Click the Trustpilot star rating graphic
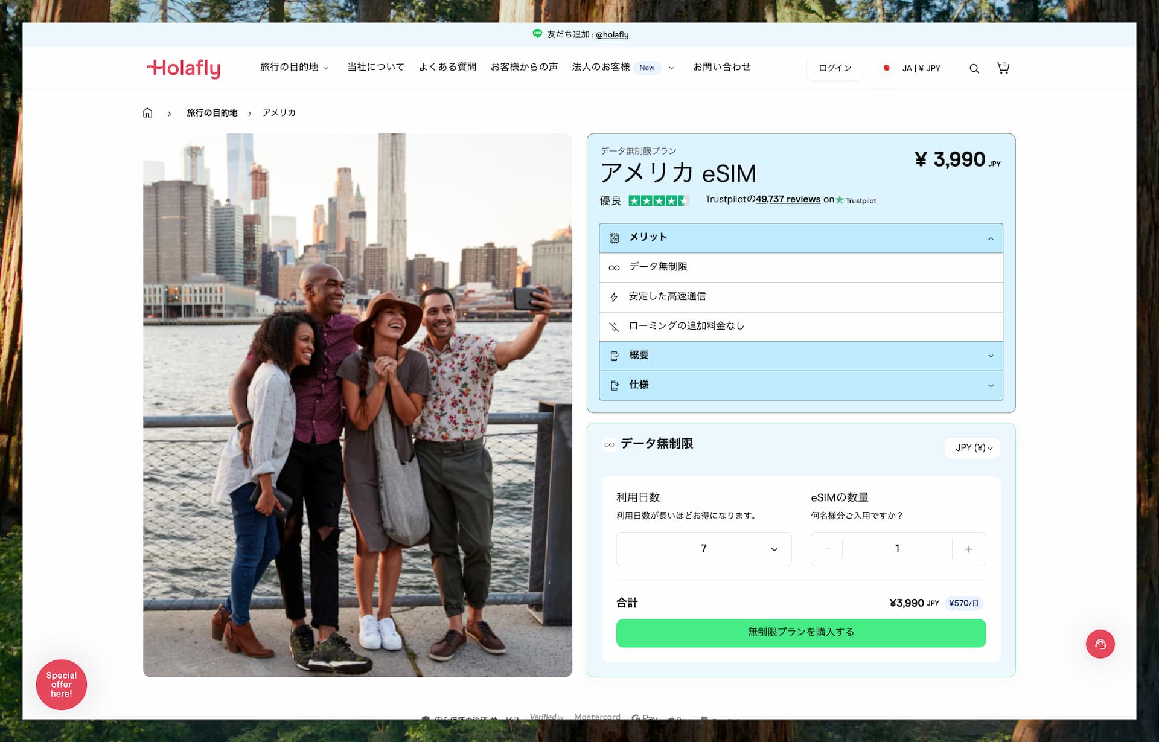The width and height of the screenshot is (1159, 742). click(659, 200)
